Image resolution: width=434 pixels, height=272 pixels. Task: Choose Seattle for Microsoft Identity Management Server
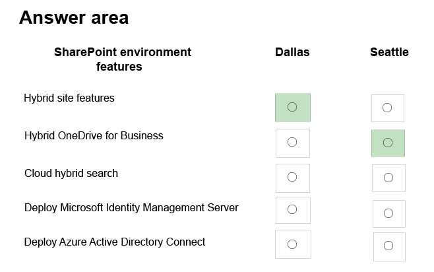(x=388, y=213)
